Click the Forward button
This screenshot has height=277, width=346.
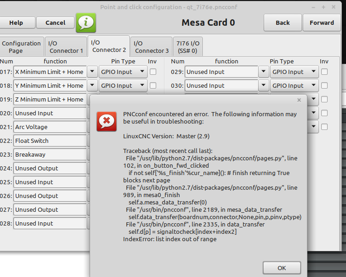tap(322, 23)
